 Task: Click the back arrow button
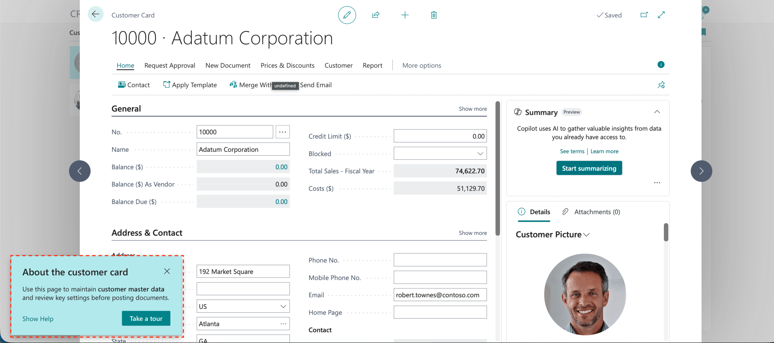(x=96, y=14)
